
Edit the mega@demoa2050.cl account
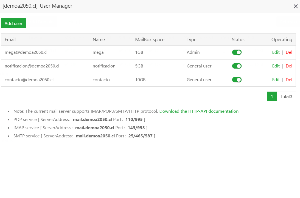tap(276, 52)
